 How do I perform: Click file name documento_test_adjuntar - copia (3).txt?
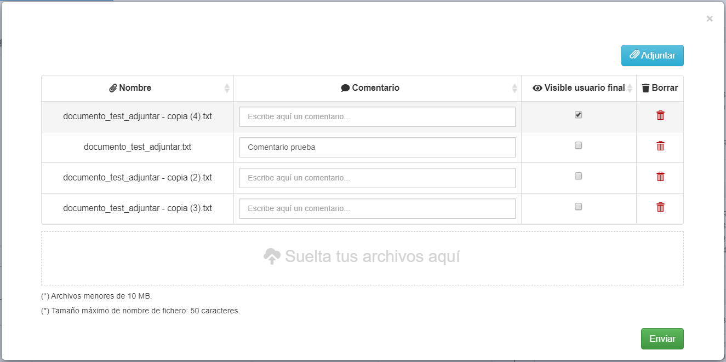coord(138,208)
